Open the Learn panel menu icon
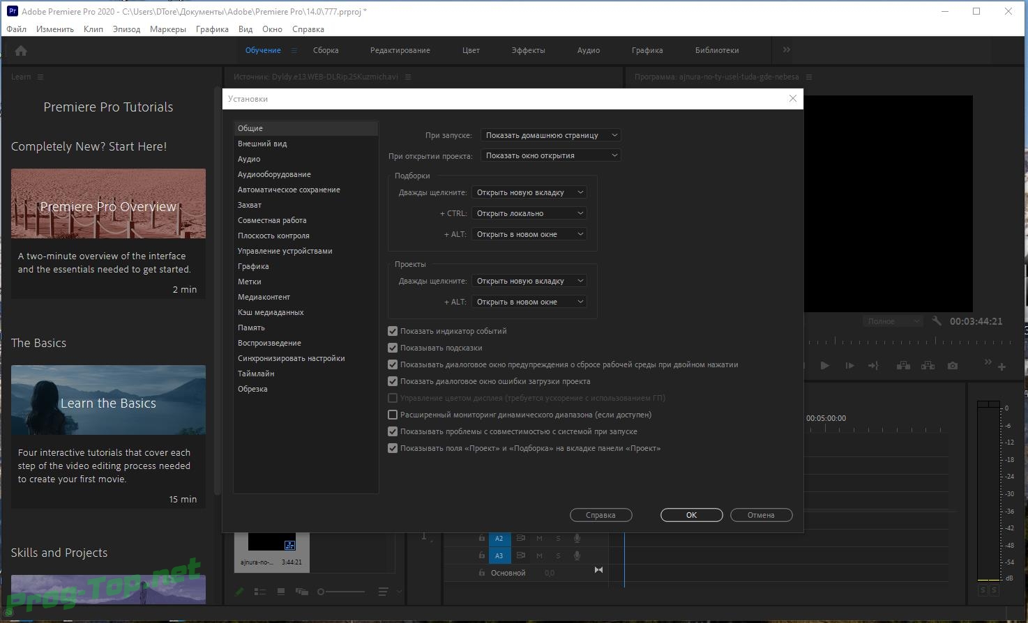This screenshot has height=623, width=1028. pyautogui.click(x=40, y=77)
